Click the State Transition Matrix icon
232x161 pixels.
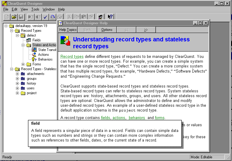pyautogui.click(x=34, y=50)
